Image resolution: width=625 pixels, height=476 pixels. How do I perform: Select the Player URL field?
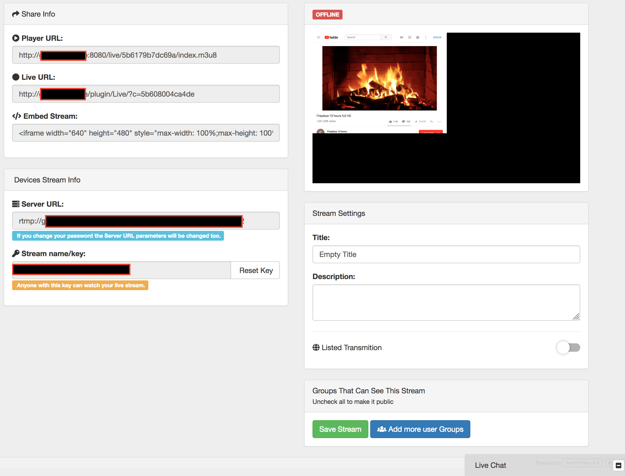pos(146,55)
